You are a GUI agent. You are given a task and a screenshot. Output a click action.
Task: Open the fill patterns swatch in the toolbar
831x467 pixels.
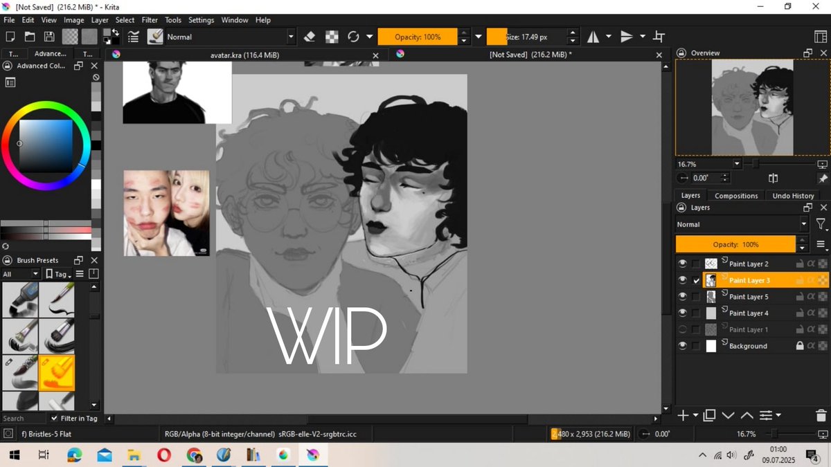[x=89, y=37]
